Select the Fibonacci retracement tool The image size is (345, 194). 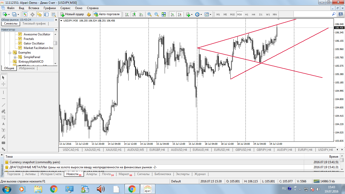4,117
